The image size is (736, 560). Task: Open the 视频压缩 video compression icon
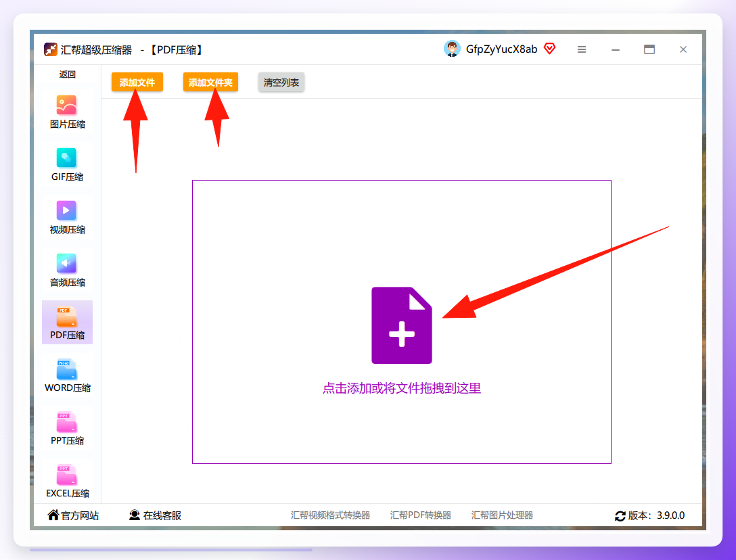(66, 210)
